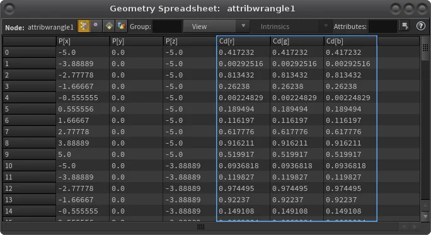Click P[y] value 0.0 in row 6
The height and width of the screenshot is (235, 431).
pyautogui.click(x=118, y=120)
